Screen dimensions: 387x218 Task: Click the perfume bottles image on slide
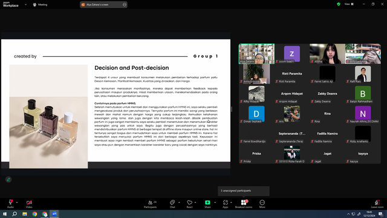[48, 116]
